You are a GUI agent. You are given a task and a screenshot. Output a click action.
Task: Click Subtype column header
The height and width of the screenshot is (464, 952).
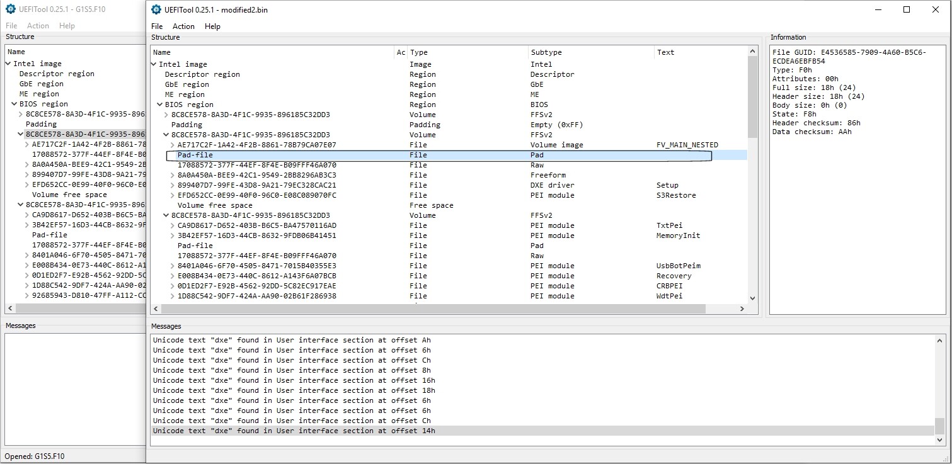pyautogui.click(x=591, y=52)
